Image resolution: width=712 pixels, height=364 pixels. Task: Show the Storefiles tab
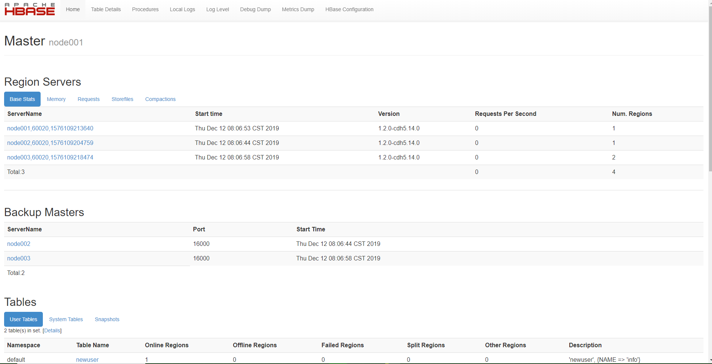[123, 99]
